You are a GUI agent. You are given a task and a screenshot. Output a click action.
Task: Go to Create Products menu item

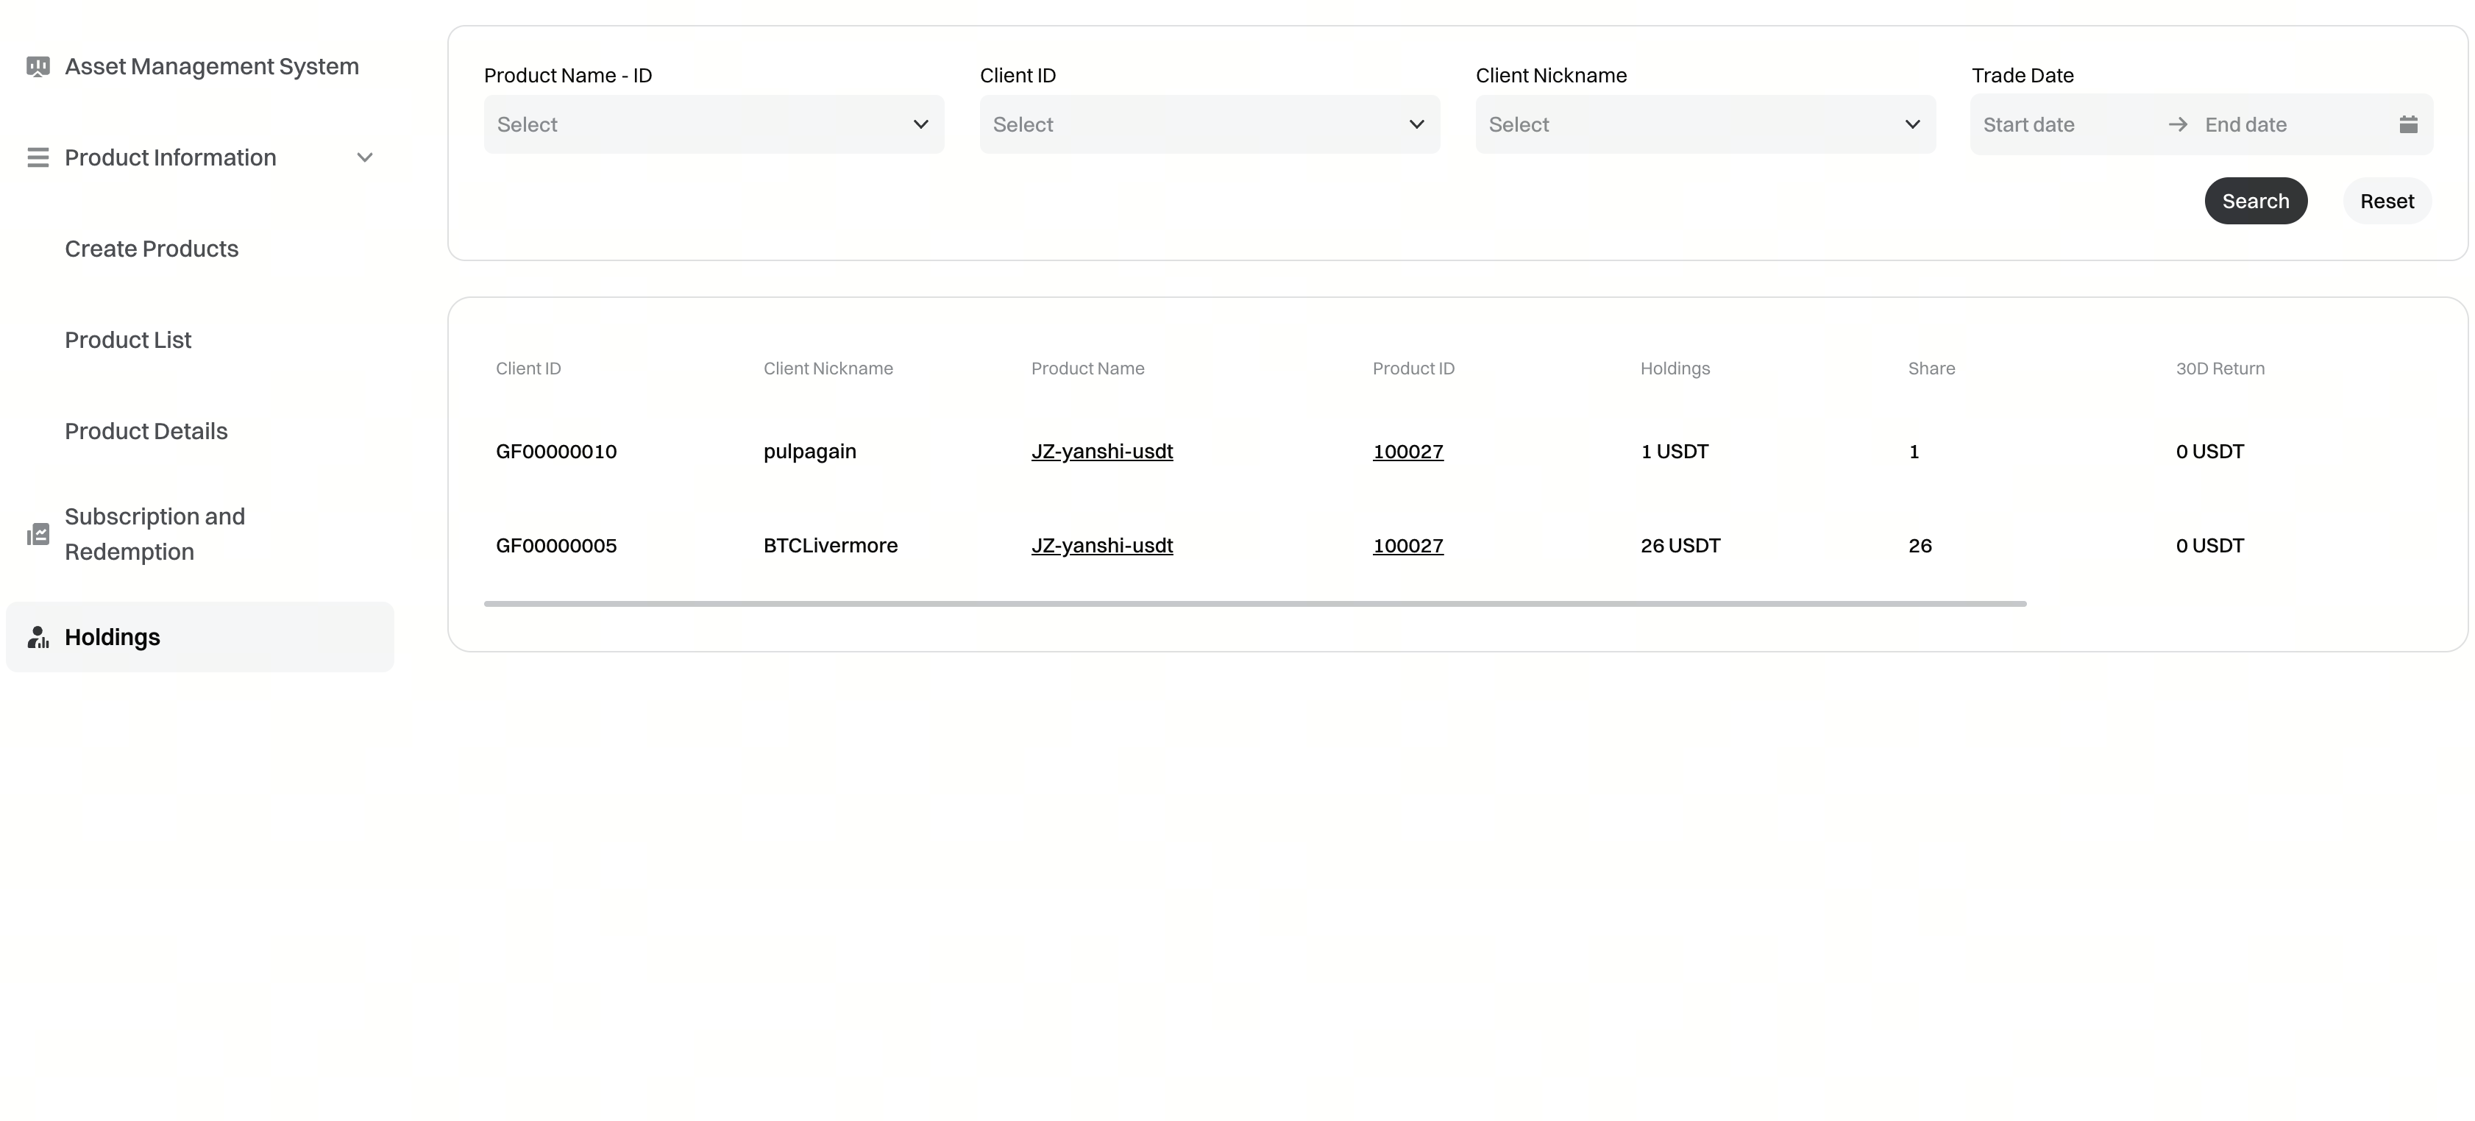click(x=152, y=249)
